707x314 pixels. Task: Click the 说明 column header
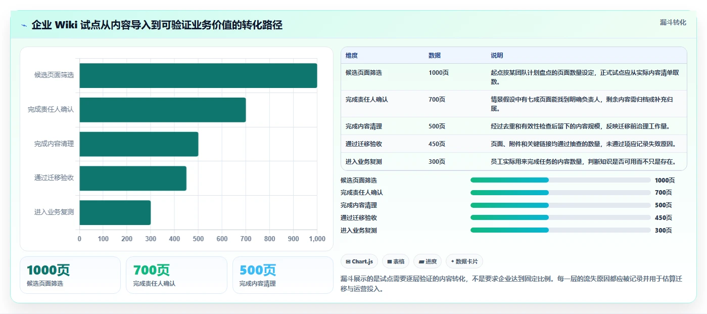click(497, 56)
